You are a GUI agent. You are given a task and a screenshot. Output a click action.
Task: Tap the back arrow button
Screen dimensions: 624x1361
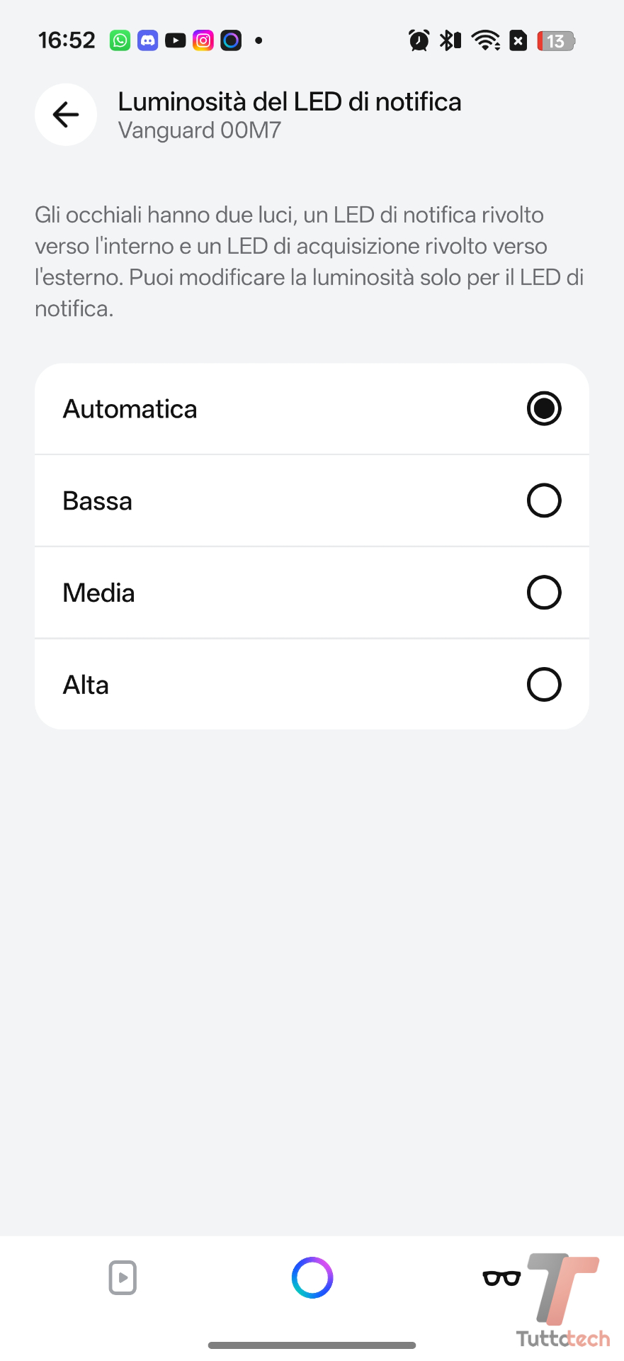(x=66, y=114)
